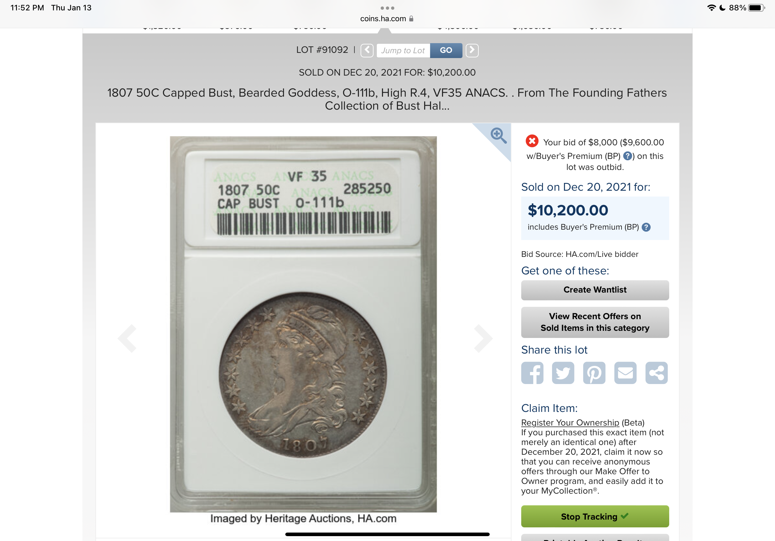Go to next lot arrow
775x541 pixels.
[472, 50]
